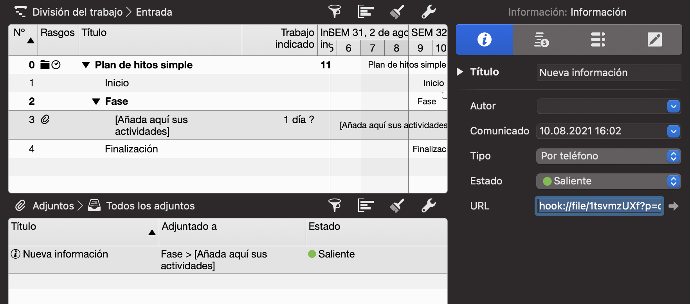Click the filter funnel icon in the upper toolbar

coord(334,12)
